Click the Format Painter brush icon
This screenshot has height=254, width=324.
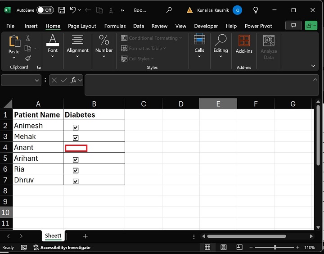tap(28, 58)
